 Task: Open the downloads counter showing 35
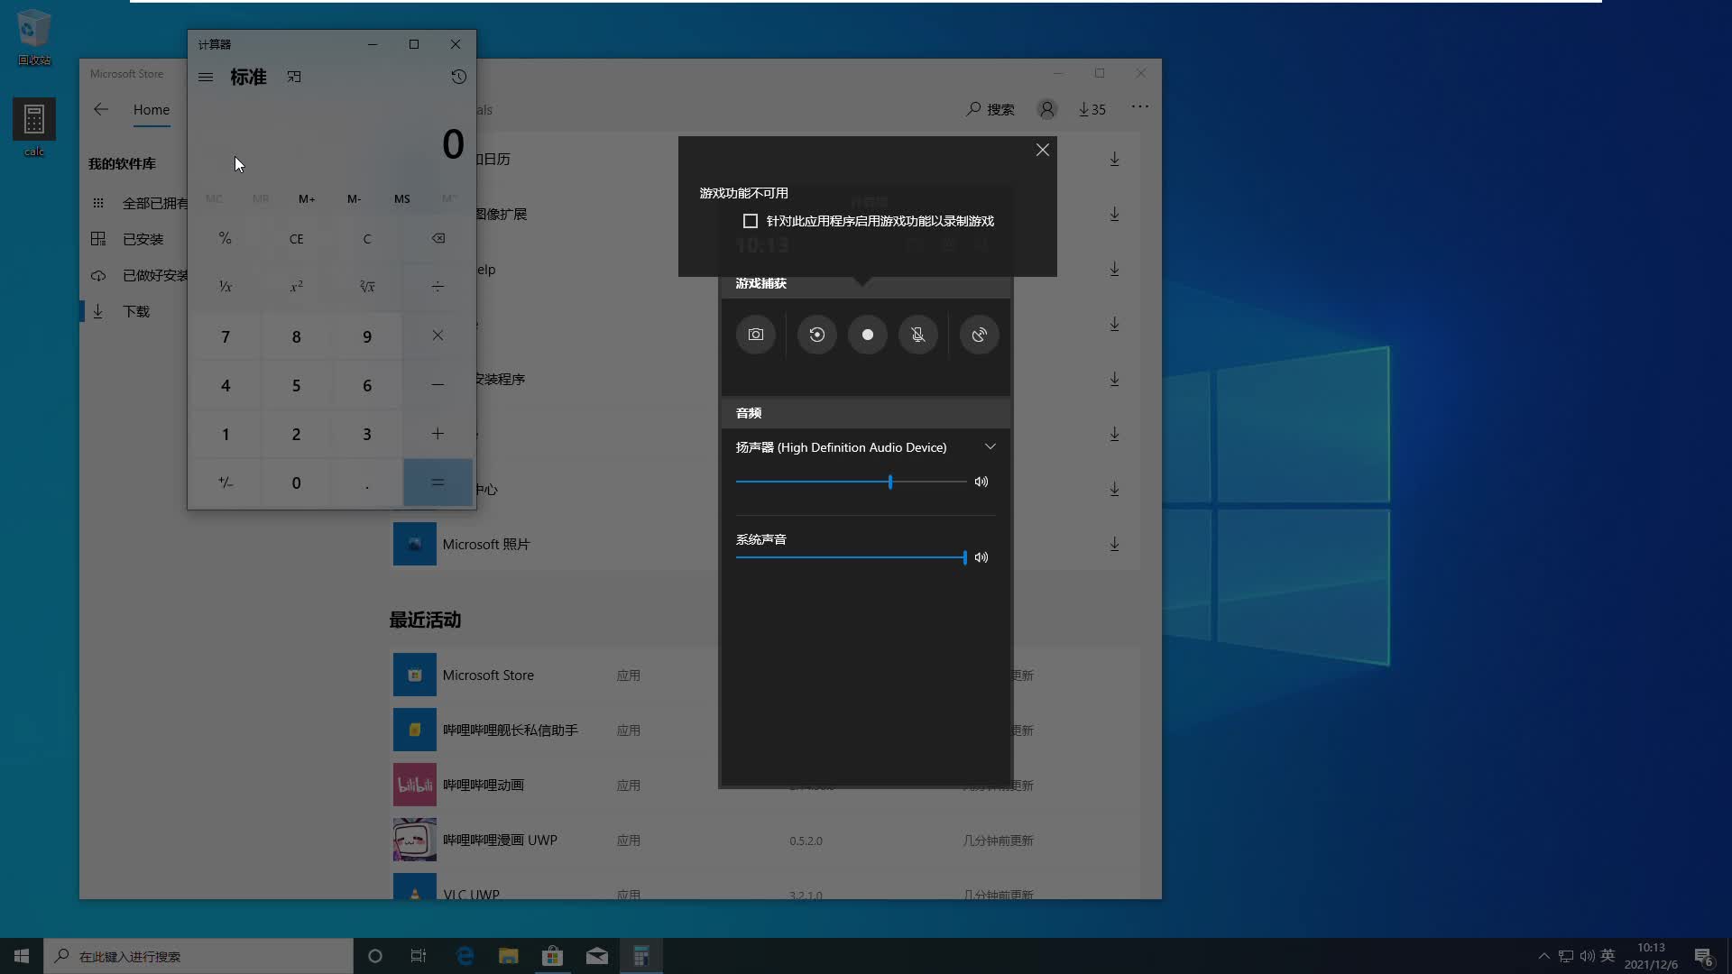pyautogui.click(x=1092, y=109)
